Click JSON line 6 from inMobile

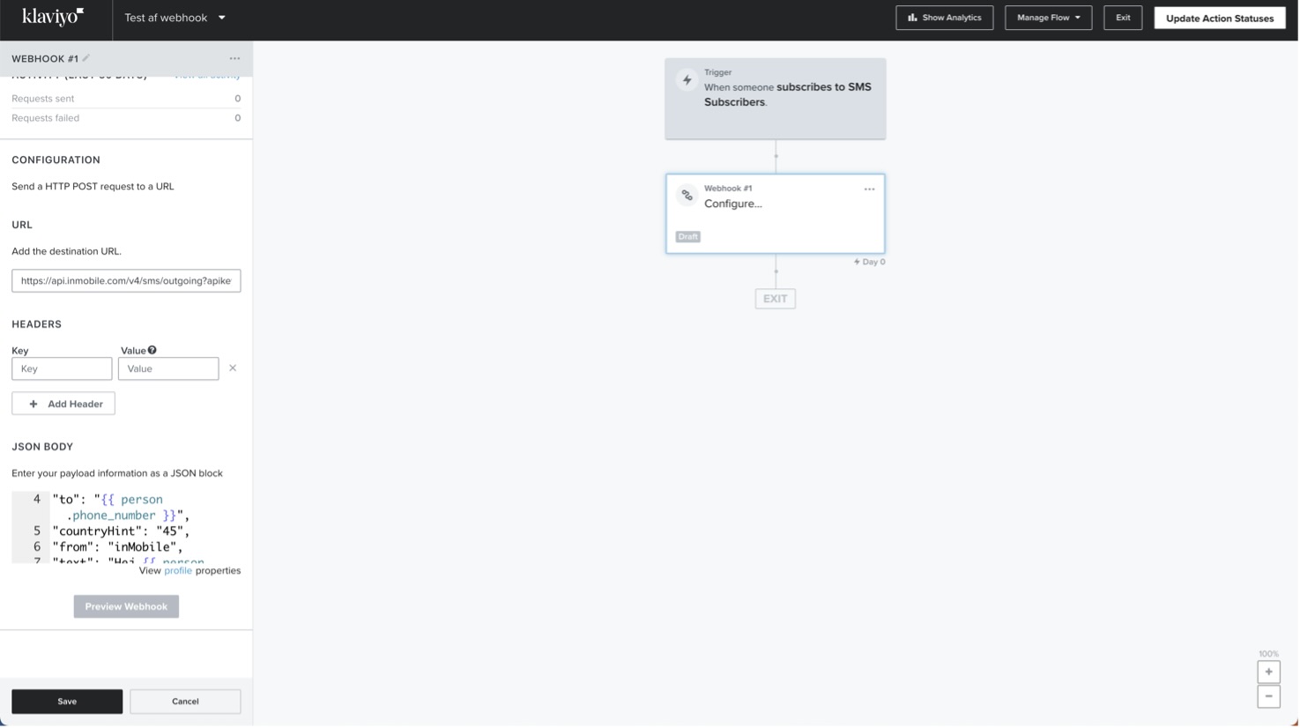pyautogui.click(x=117, y=547)
